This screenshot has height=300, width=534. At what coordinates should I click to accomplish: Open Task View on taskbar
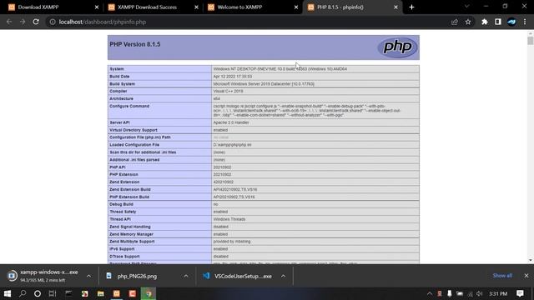(x=53, y=293)
